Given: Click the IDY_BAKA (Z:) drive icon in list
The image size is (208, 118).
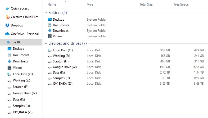Looking at the screenshot, I should tap(49, 84).
